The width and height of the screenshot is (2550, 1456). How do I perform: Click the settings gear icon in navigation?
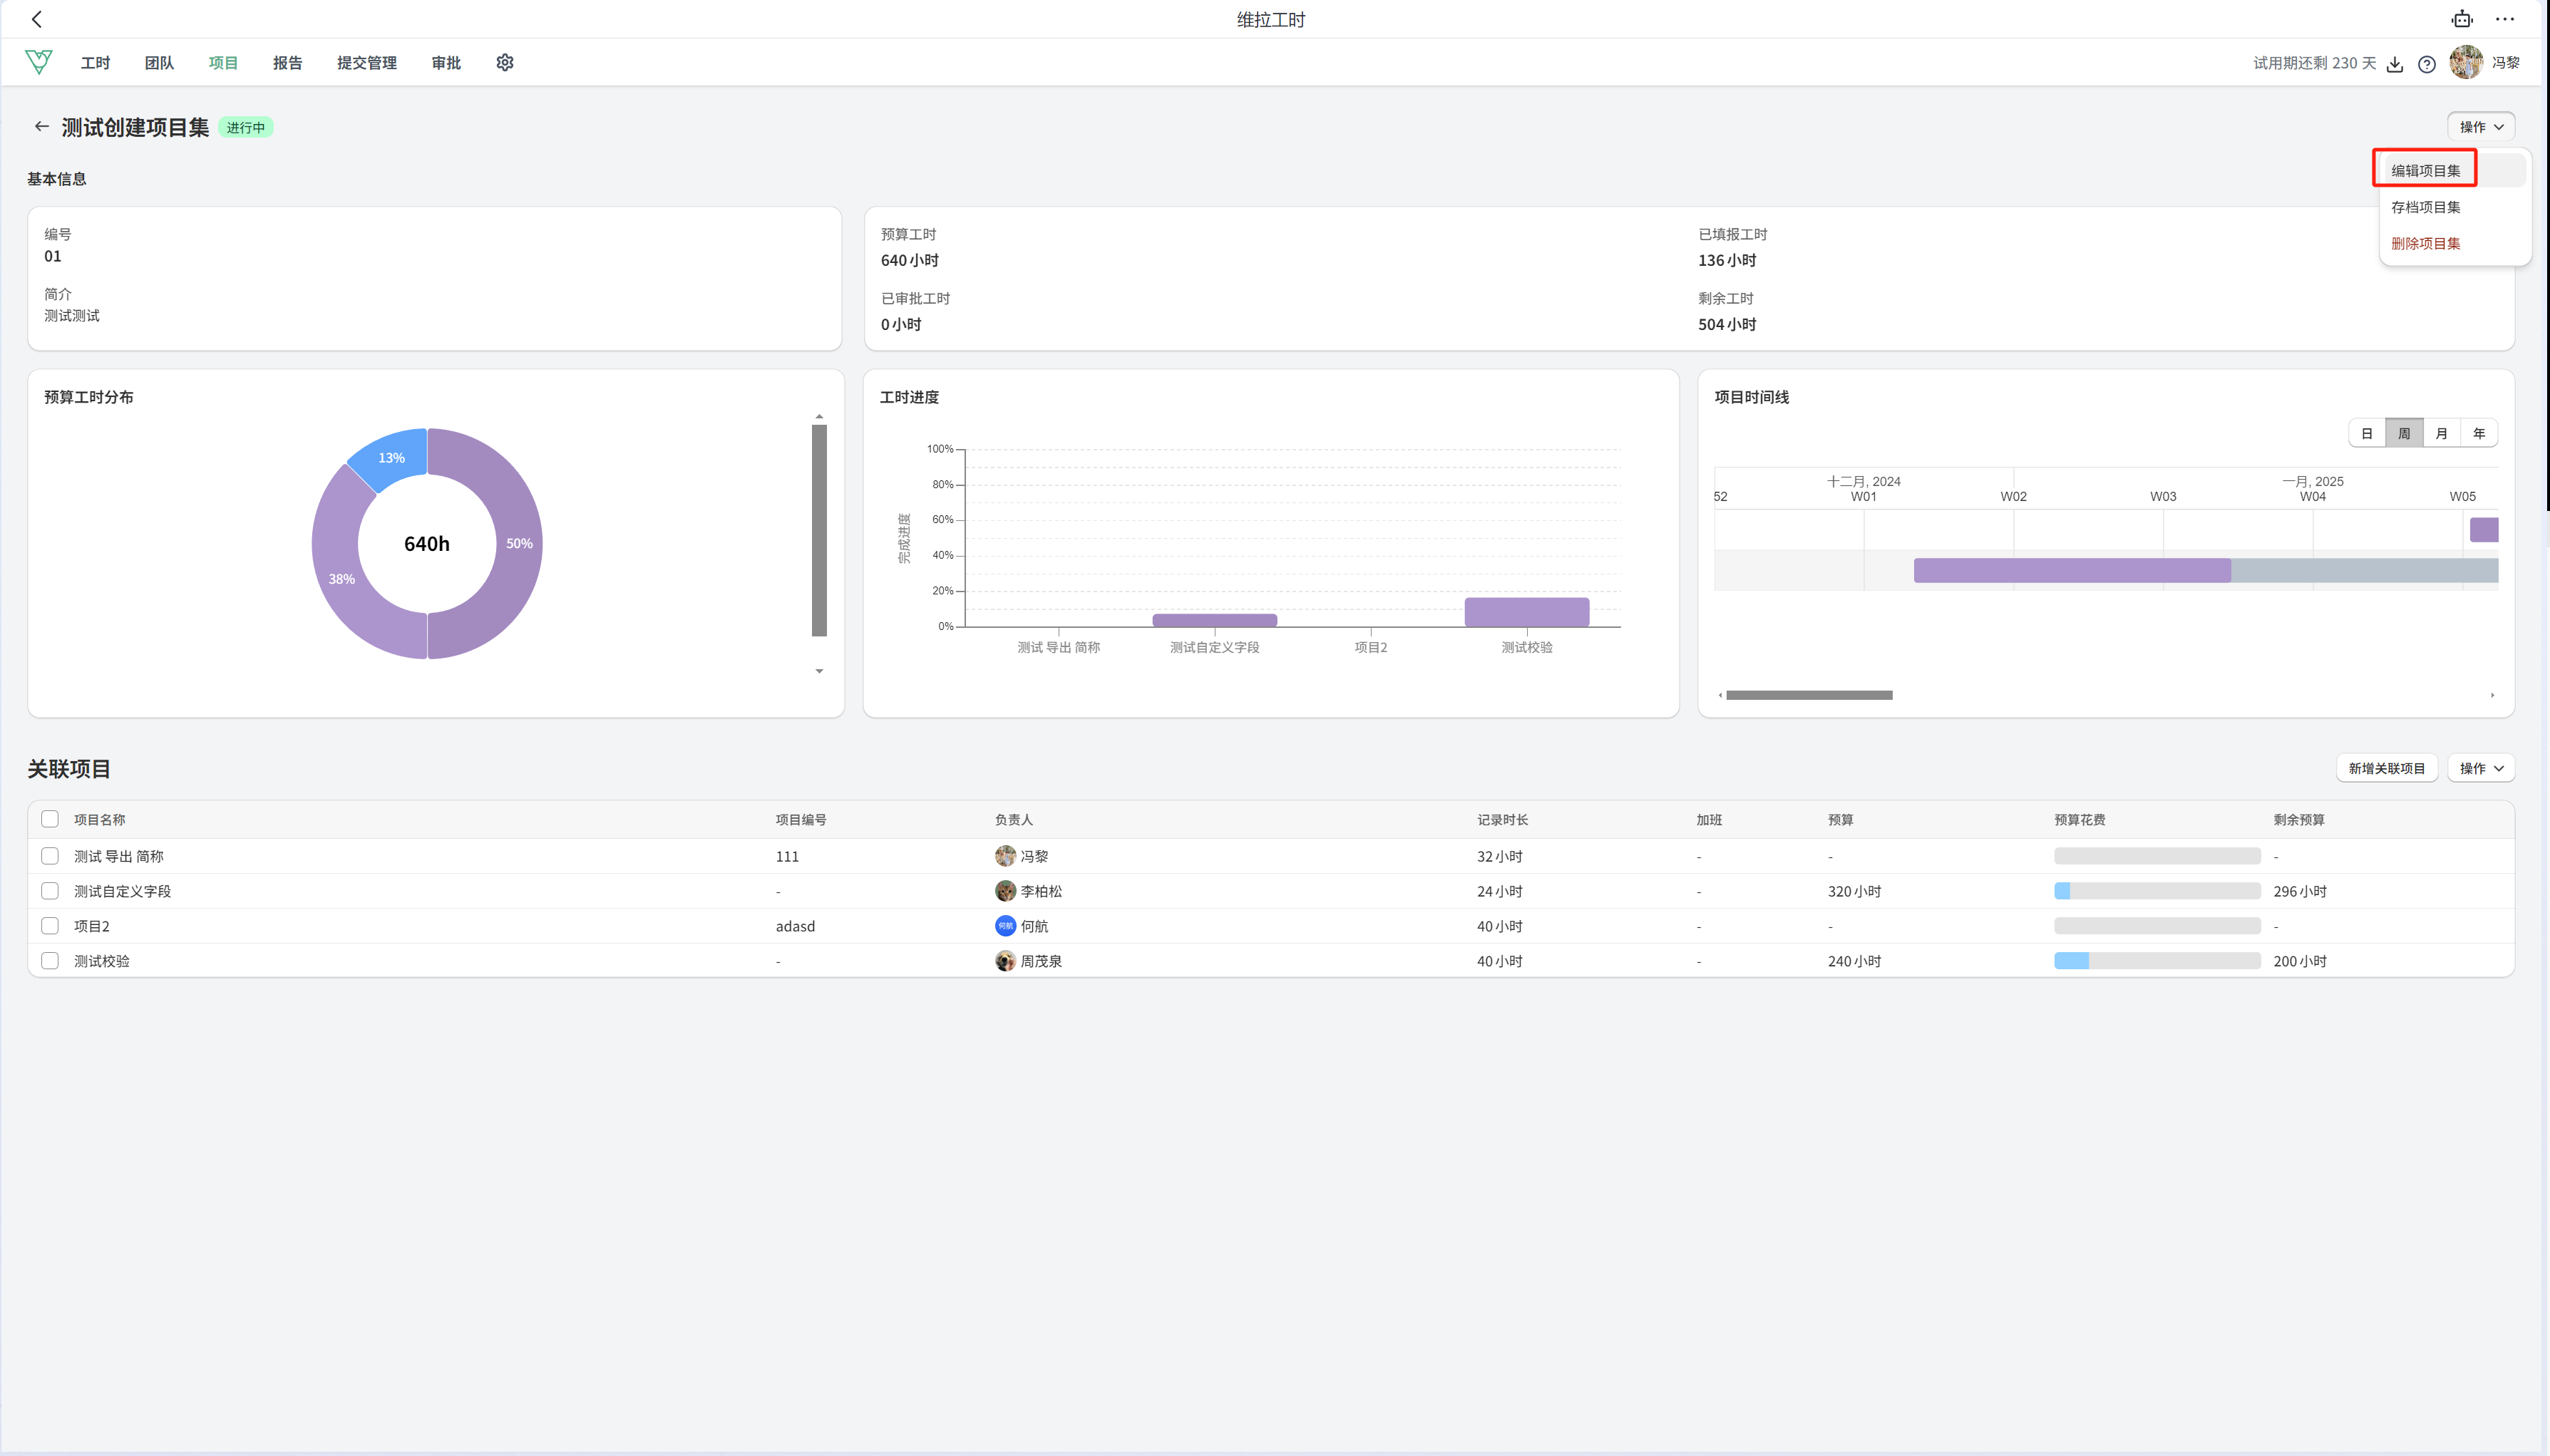[505, 62]
